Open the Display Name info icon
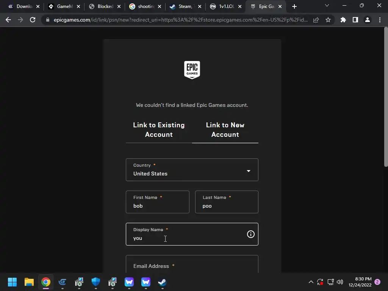The width and height of the screenshot is (388, 291). (x=251, y=234)
